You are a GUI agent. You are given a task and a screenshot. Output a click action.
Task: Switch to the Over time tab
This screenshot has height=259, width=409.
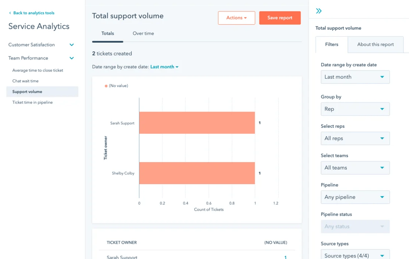tap(143, 33)
